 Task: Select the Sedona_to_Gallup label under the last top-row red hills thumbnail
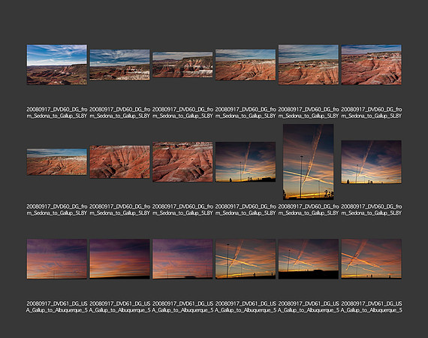pyautogui.click(x=371, y=113)
